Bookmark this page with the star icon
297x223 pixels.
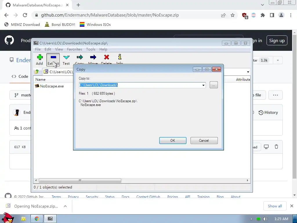233,15
